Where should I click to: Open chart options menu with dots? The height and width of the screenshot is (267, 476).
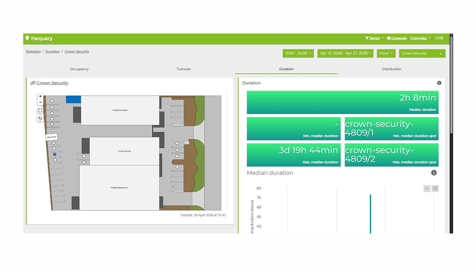pyautogui.click(x=427, y=189)
